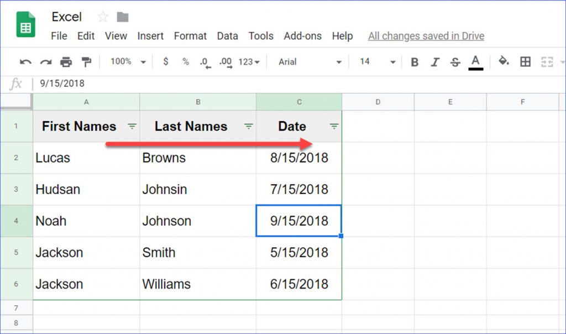Click the print icon
This screenshot has height=334, width=566.
coord(66,62)
